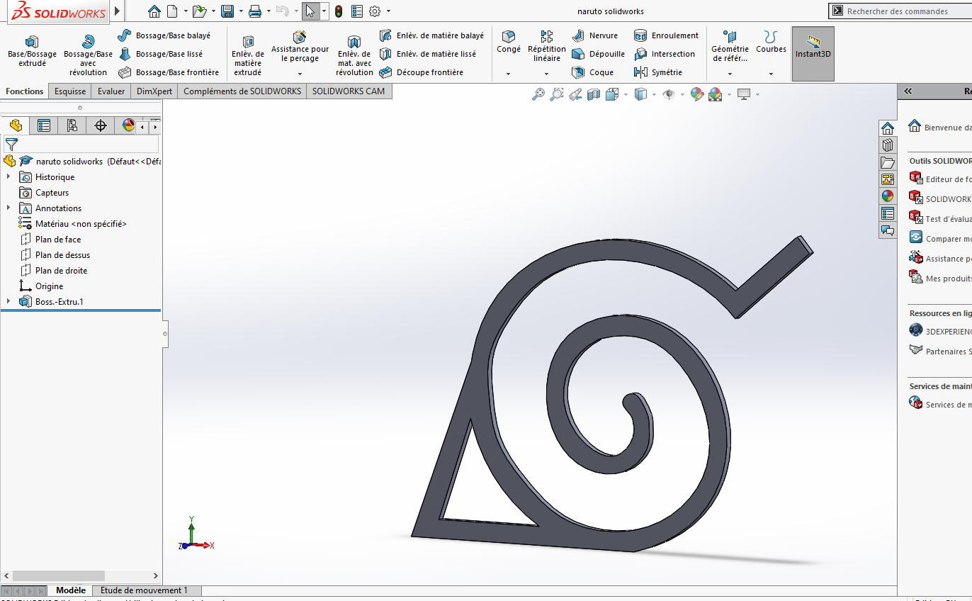Expand the Historique tree node
The image size is (972, 601).
pyautogui.click(x=9, y=176)
